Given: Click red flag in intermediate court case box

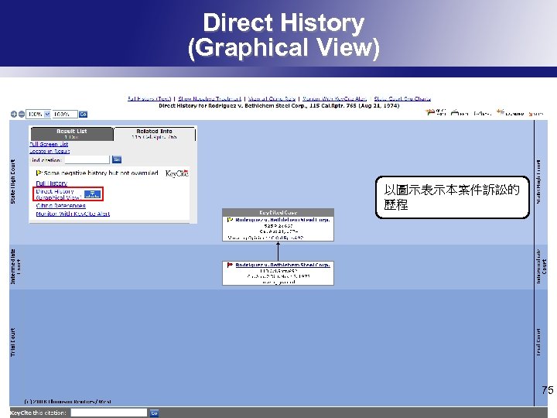Looking at the screenshot, I should pyautogui.click(x=230, y=265).
